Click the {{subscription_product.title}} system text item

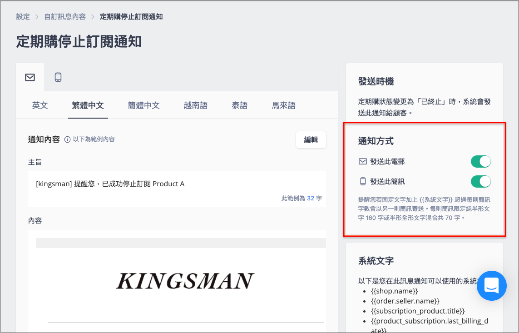pos(418,311)
